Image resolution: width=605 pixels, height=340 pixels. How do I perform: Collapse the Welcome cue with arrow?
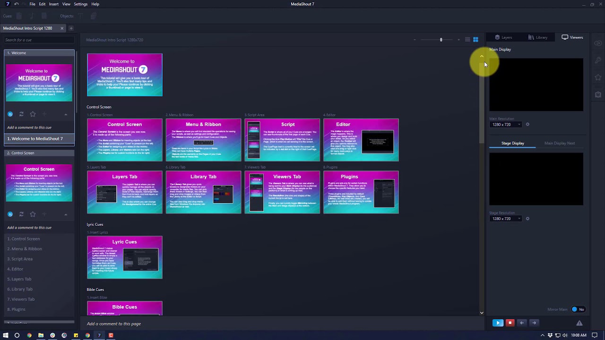click(66, 114)
